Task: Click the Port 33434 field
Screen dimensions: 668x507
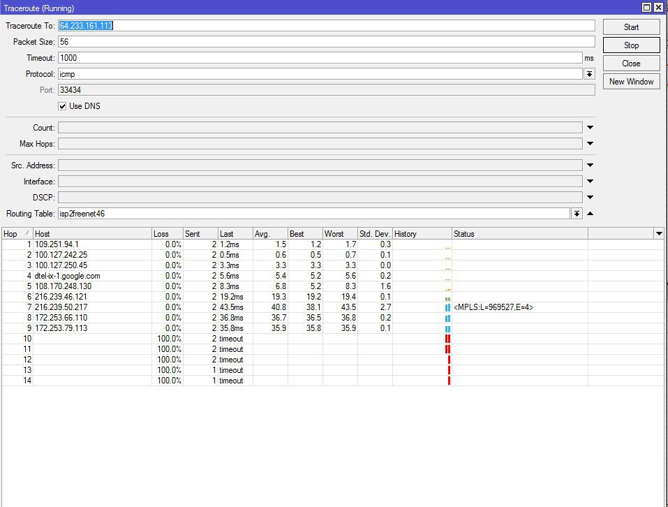Action: [x=327, y=90]
